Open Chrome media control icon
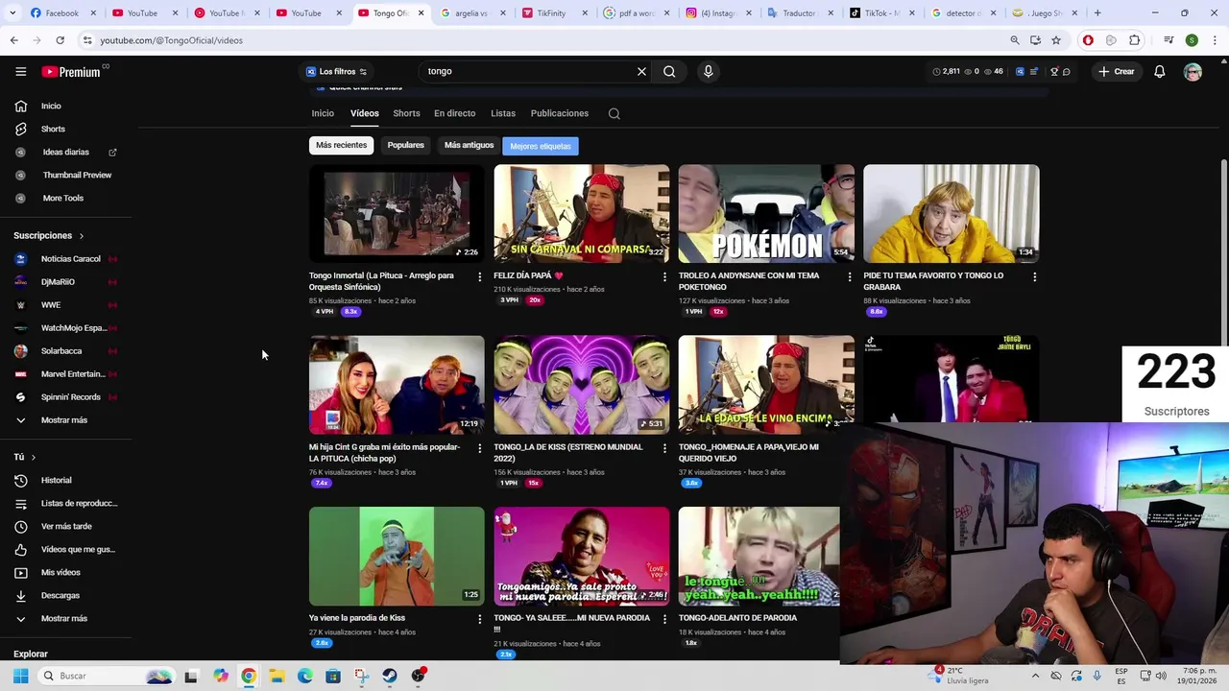Image resolution: width=1229 pixels, height=691 pixels. 1169,40
